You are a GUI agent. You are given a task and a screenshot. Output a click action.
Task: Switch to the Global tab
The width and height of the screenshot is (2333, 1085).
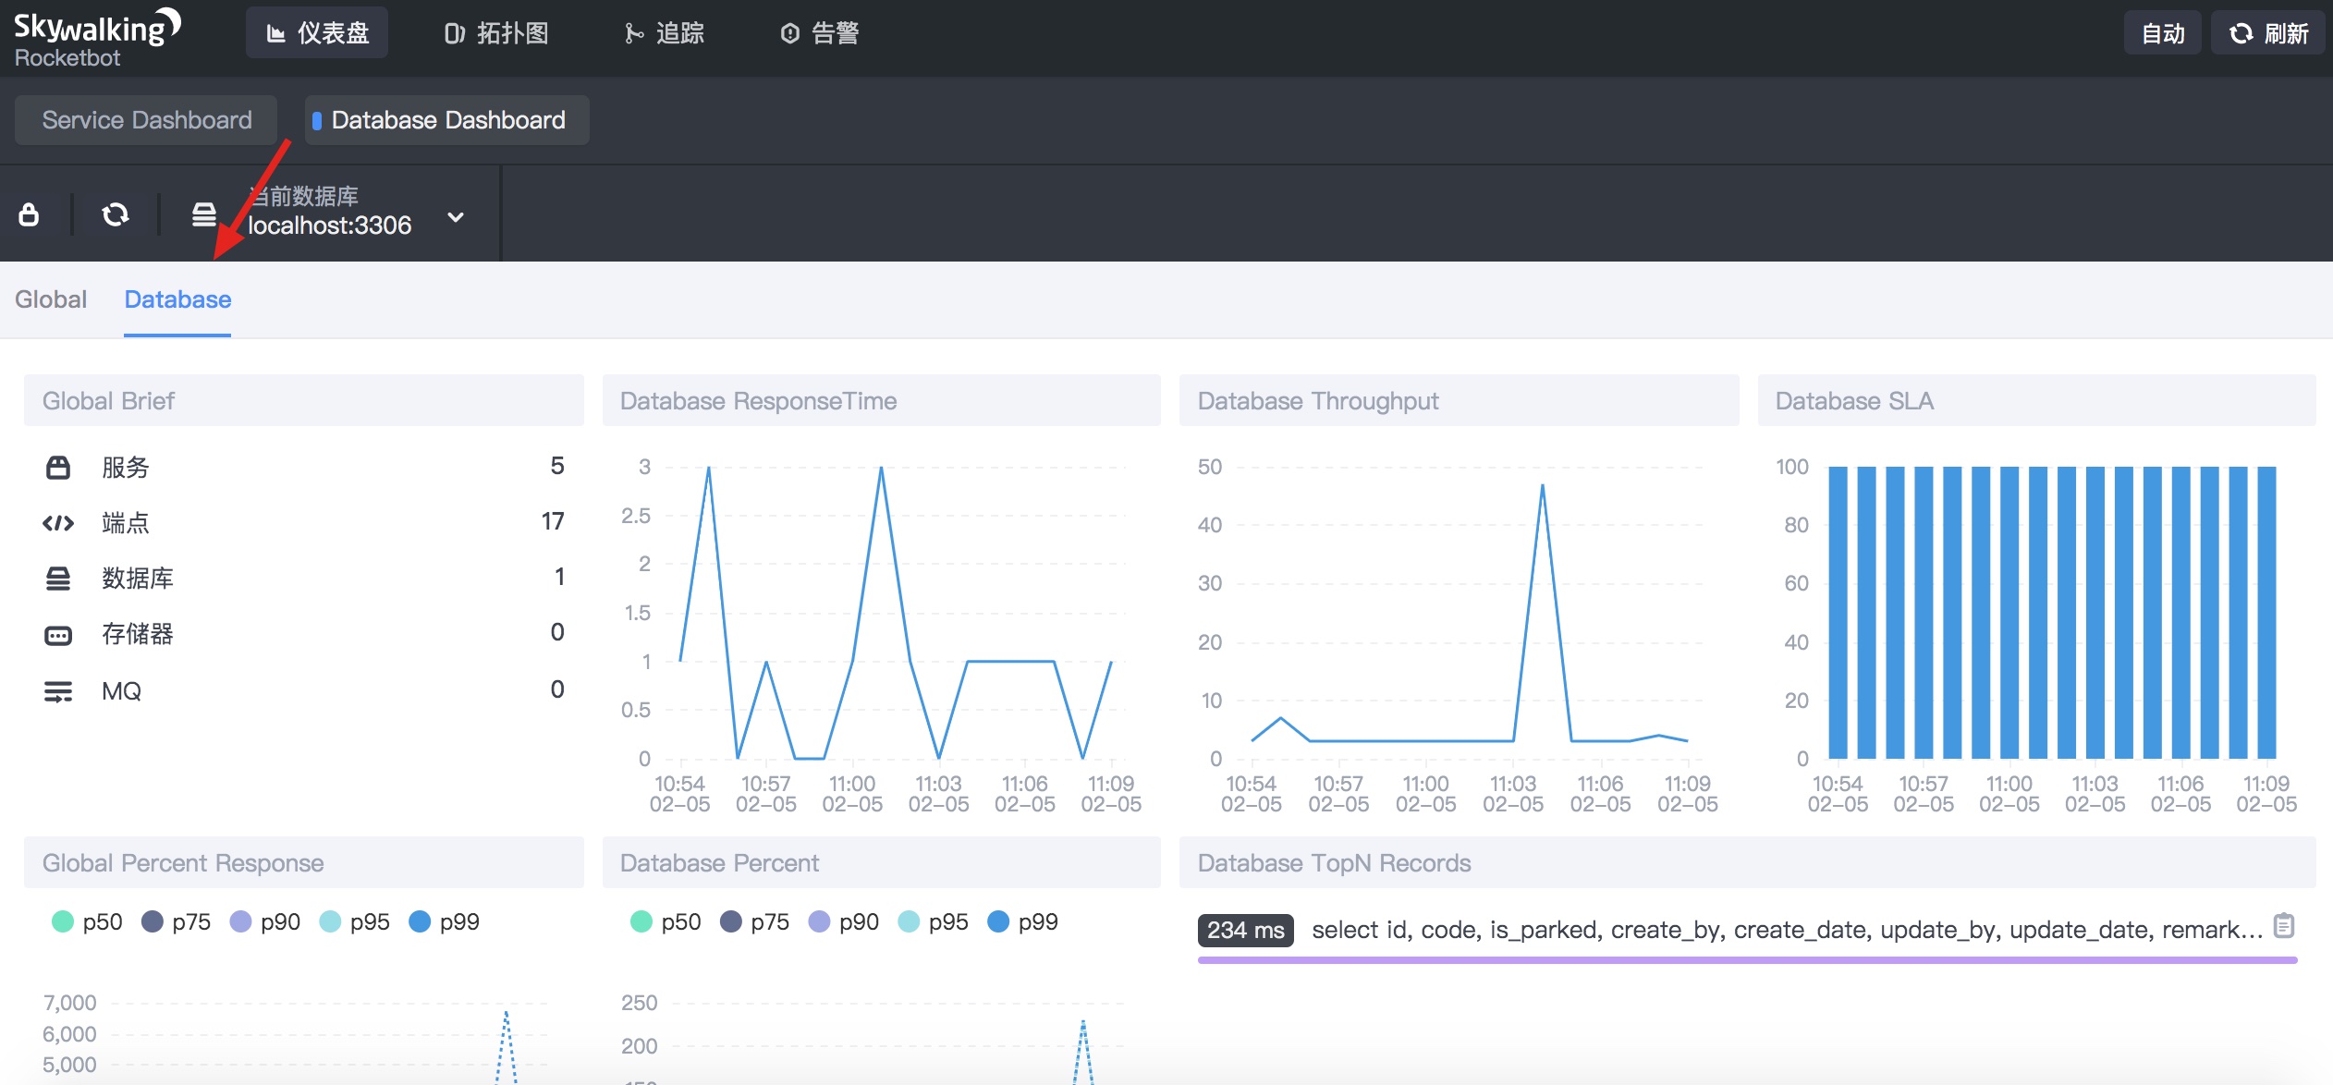tap(51, 299)
